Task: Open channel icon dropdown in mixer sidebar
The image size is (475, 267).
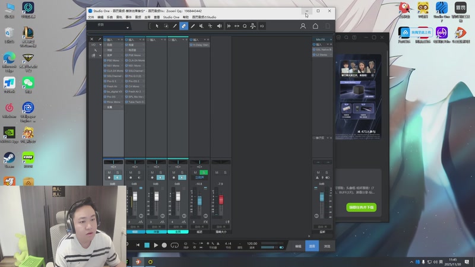Action: click(x=100, y=55)
